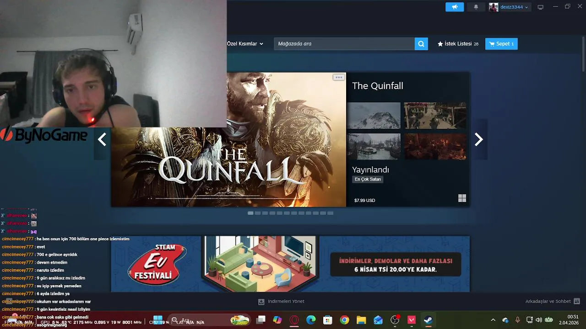Open Microsoft Store from taskbar
The height and width of the screenshot is (329, 586).
click(x=327, y=320)
